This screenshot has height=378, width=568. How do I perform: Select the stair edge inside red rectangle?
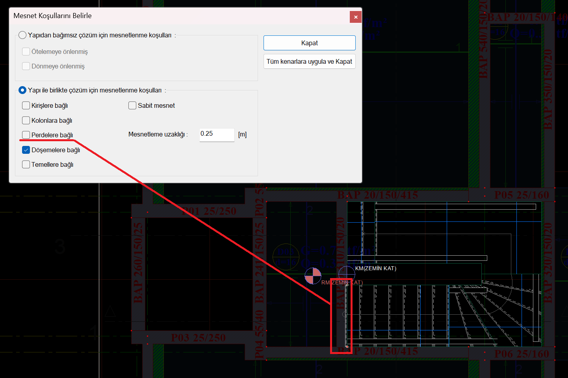346,315
